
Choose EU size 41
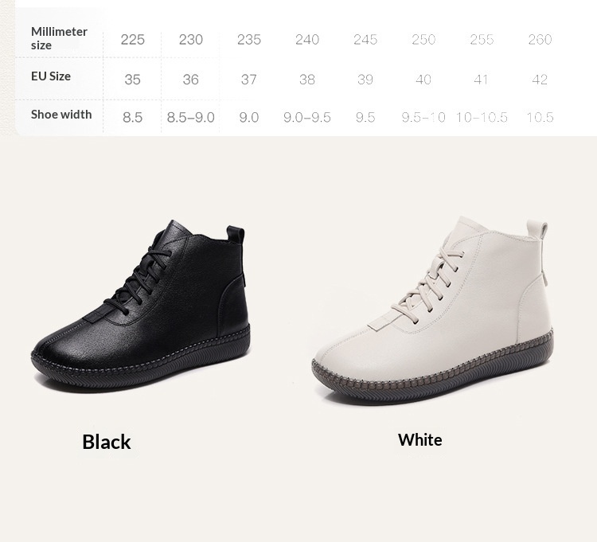click(481, 80)
